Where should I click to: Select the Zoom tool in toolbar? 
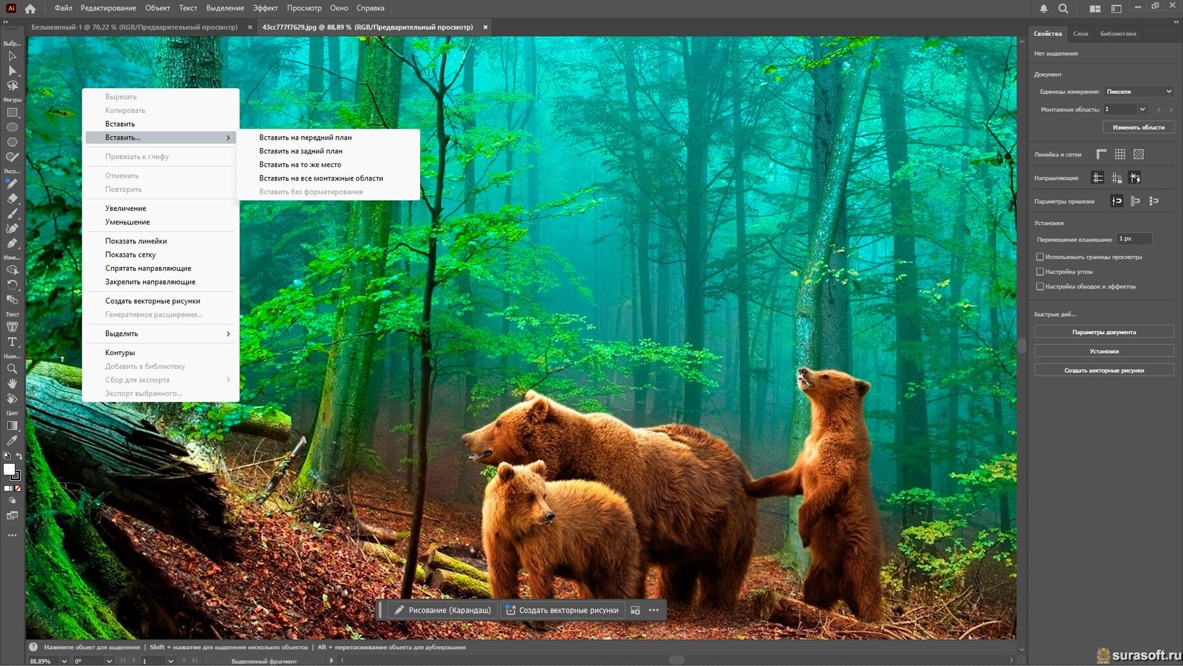pyautogui.click(x=12, y=369)
